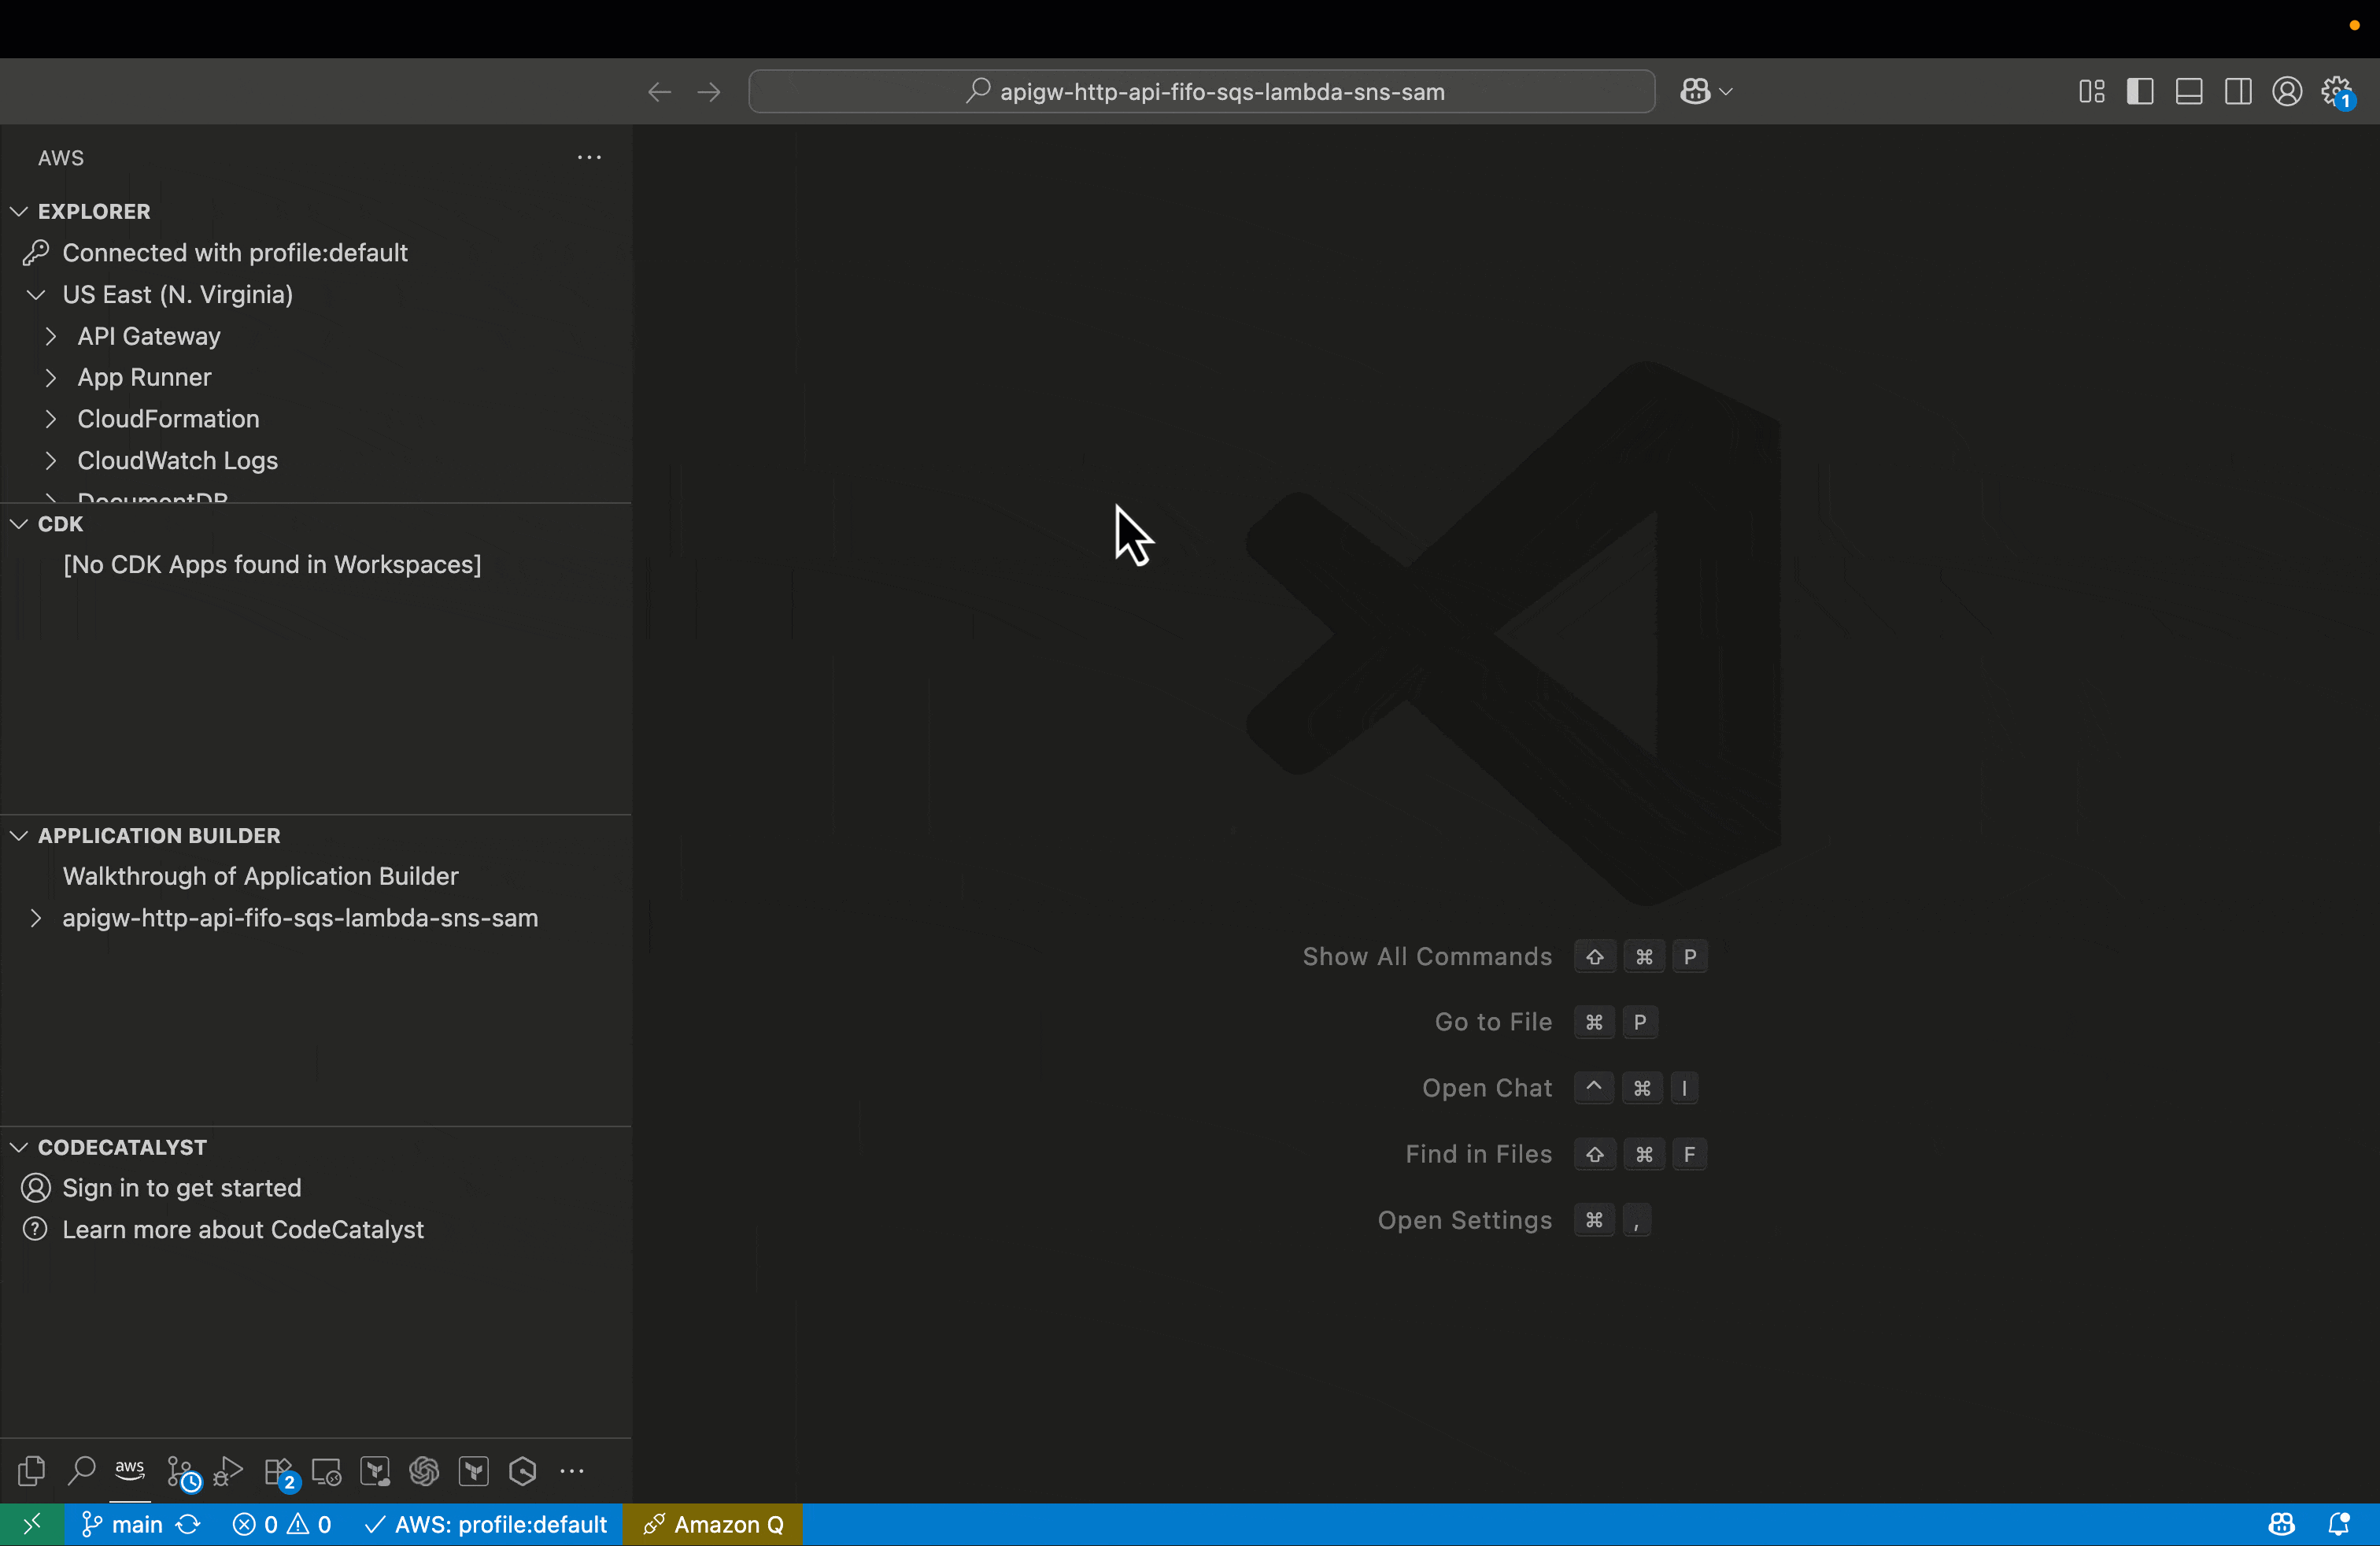The image size is (2380, 1546).
Task: Open the Extensions view with badge
Action: (x=279, y=1471)
